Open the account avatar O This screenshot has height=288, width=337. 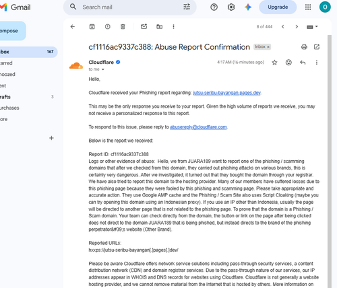pyautogui.click(x=325, y=7)
